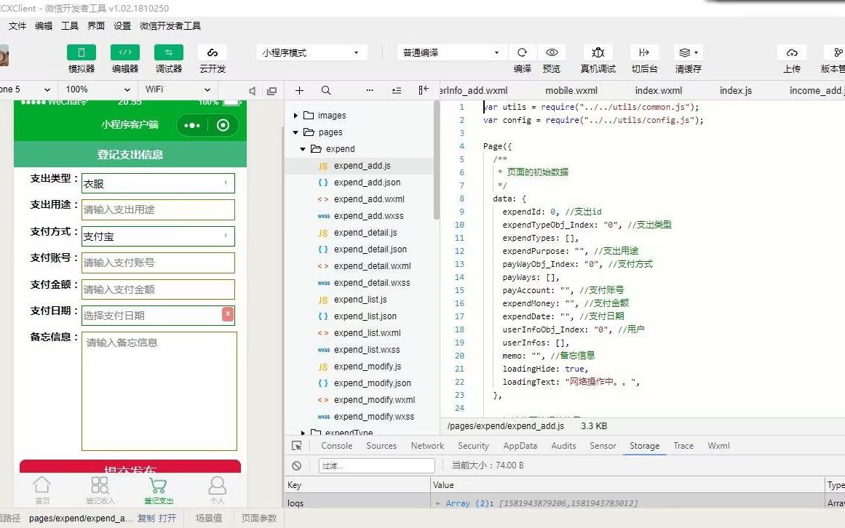Search files with the magnifier icon
The image size is (845, 528).
point(326,90)
